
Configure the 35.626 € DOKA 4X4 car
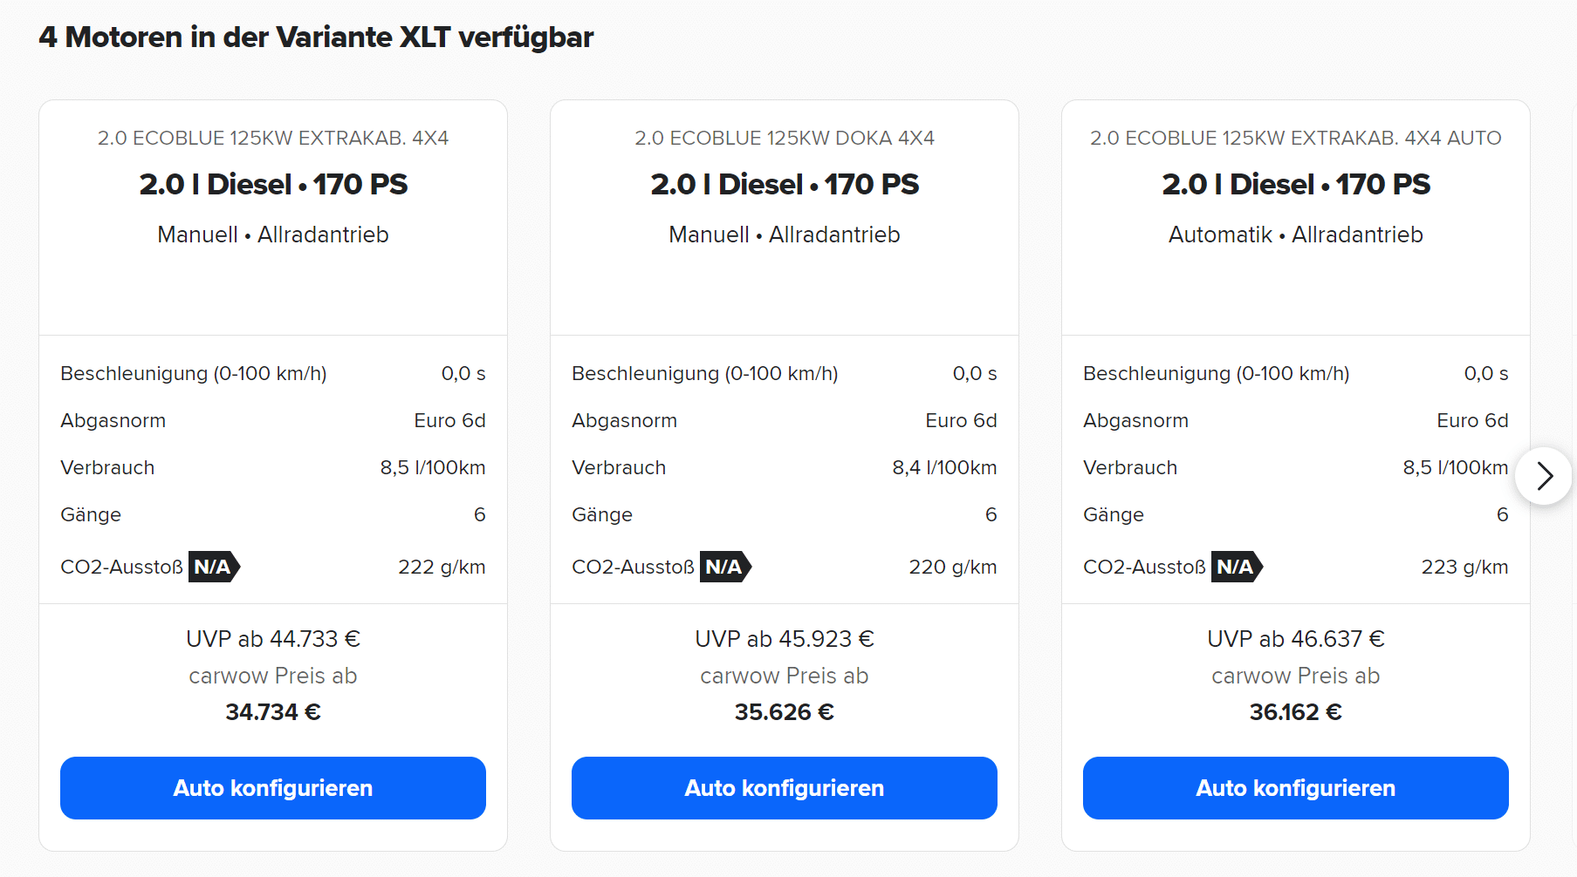tap(785, 788)
